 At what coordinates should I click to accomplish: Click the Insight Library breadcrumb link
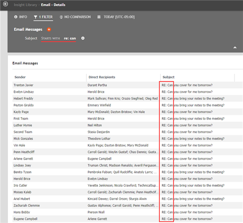[25, 5]
